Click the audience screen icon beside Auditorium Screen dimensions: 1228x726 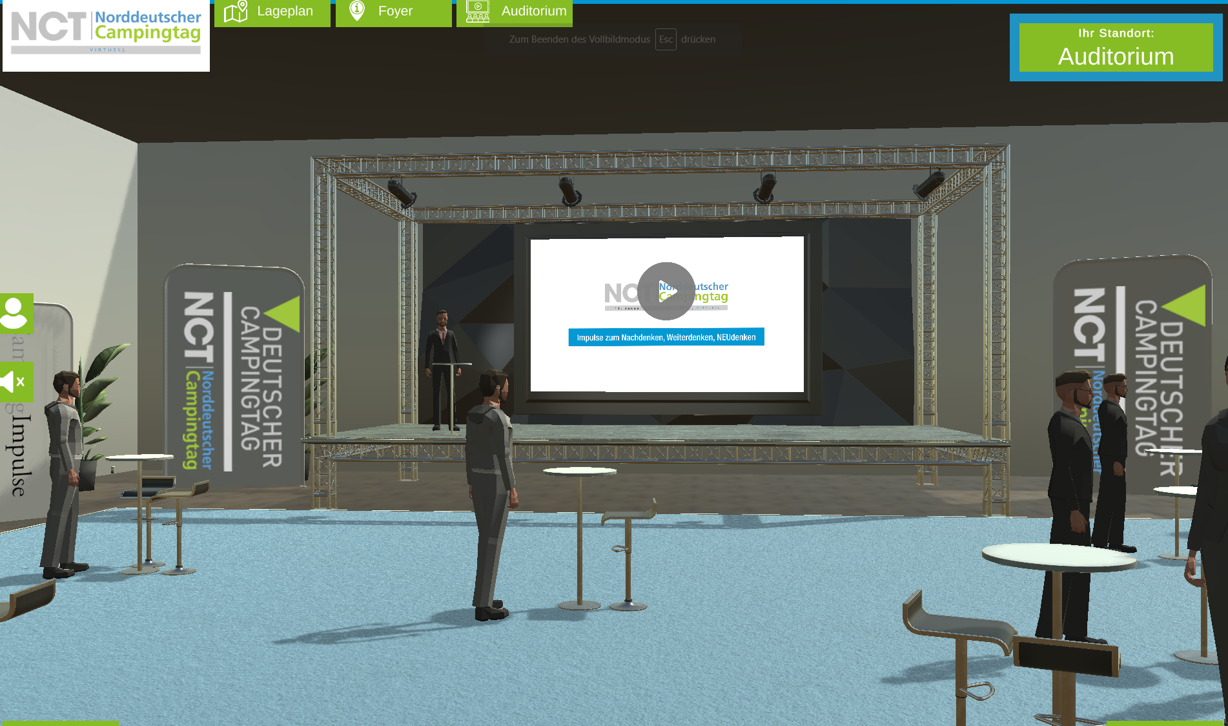[x=478, y=11]
